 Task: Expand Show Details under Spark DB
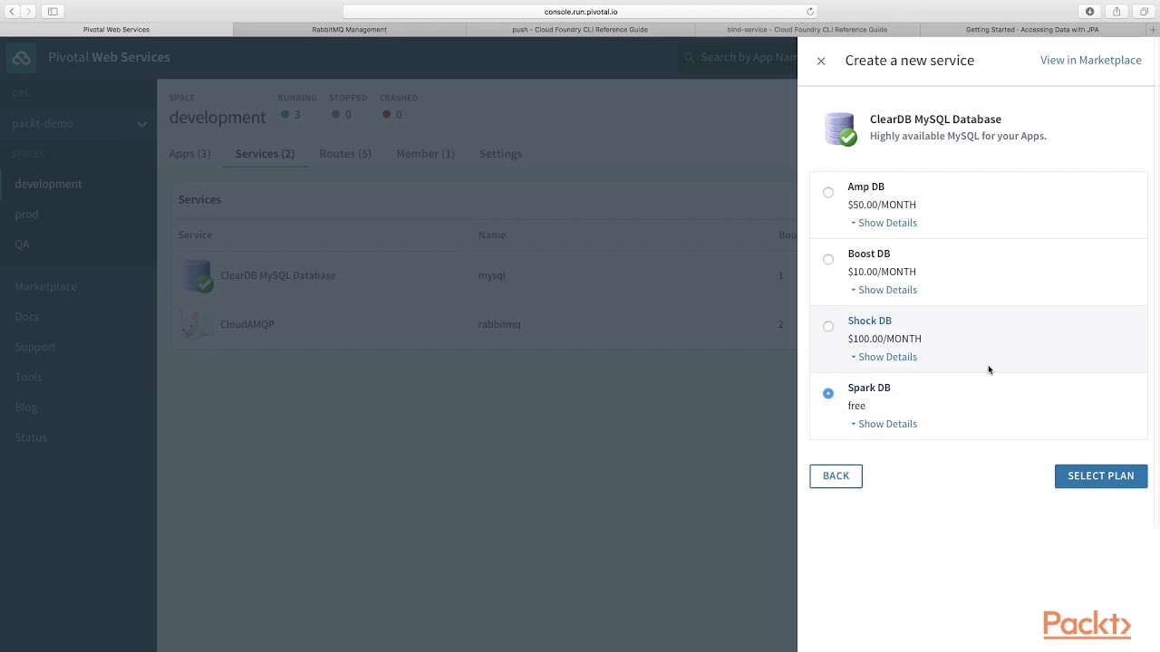(x=884, y=424)
